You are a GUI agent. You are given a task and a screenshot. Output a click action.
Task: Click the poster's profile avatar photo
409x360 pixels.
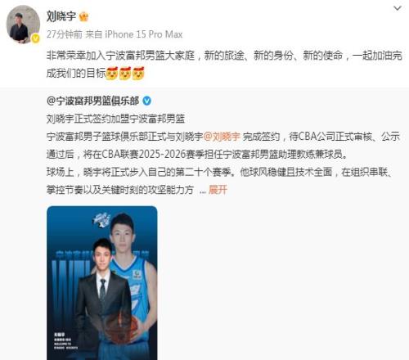[23, 25]
